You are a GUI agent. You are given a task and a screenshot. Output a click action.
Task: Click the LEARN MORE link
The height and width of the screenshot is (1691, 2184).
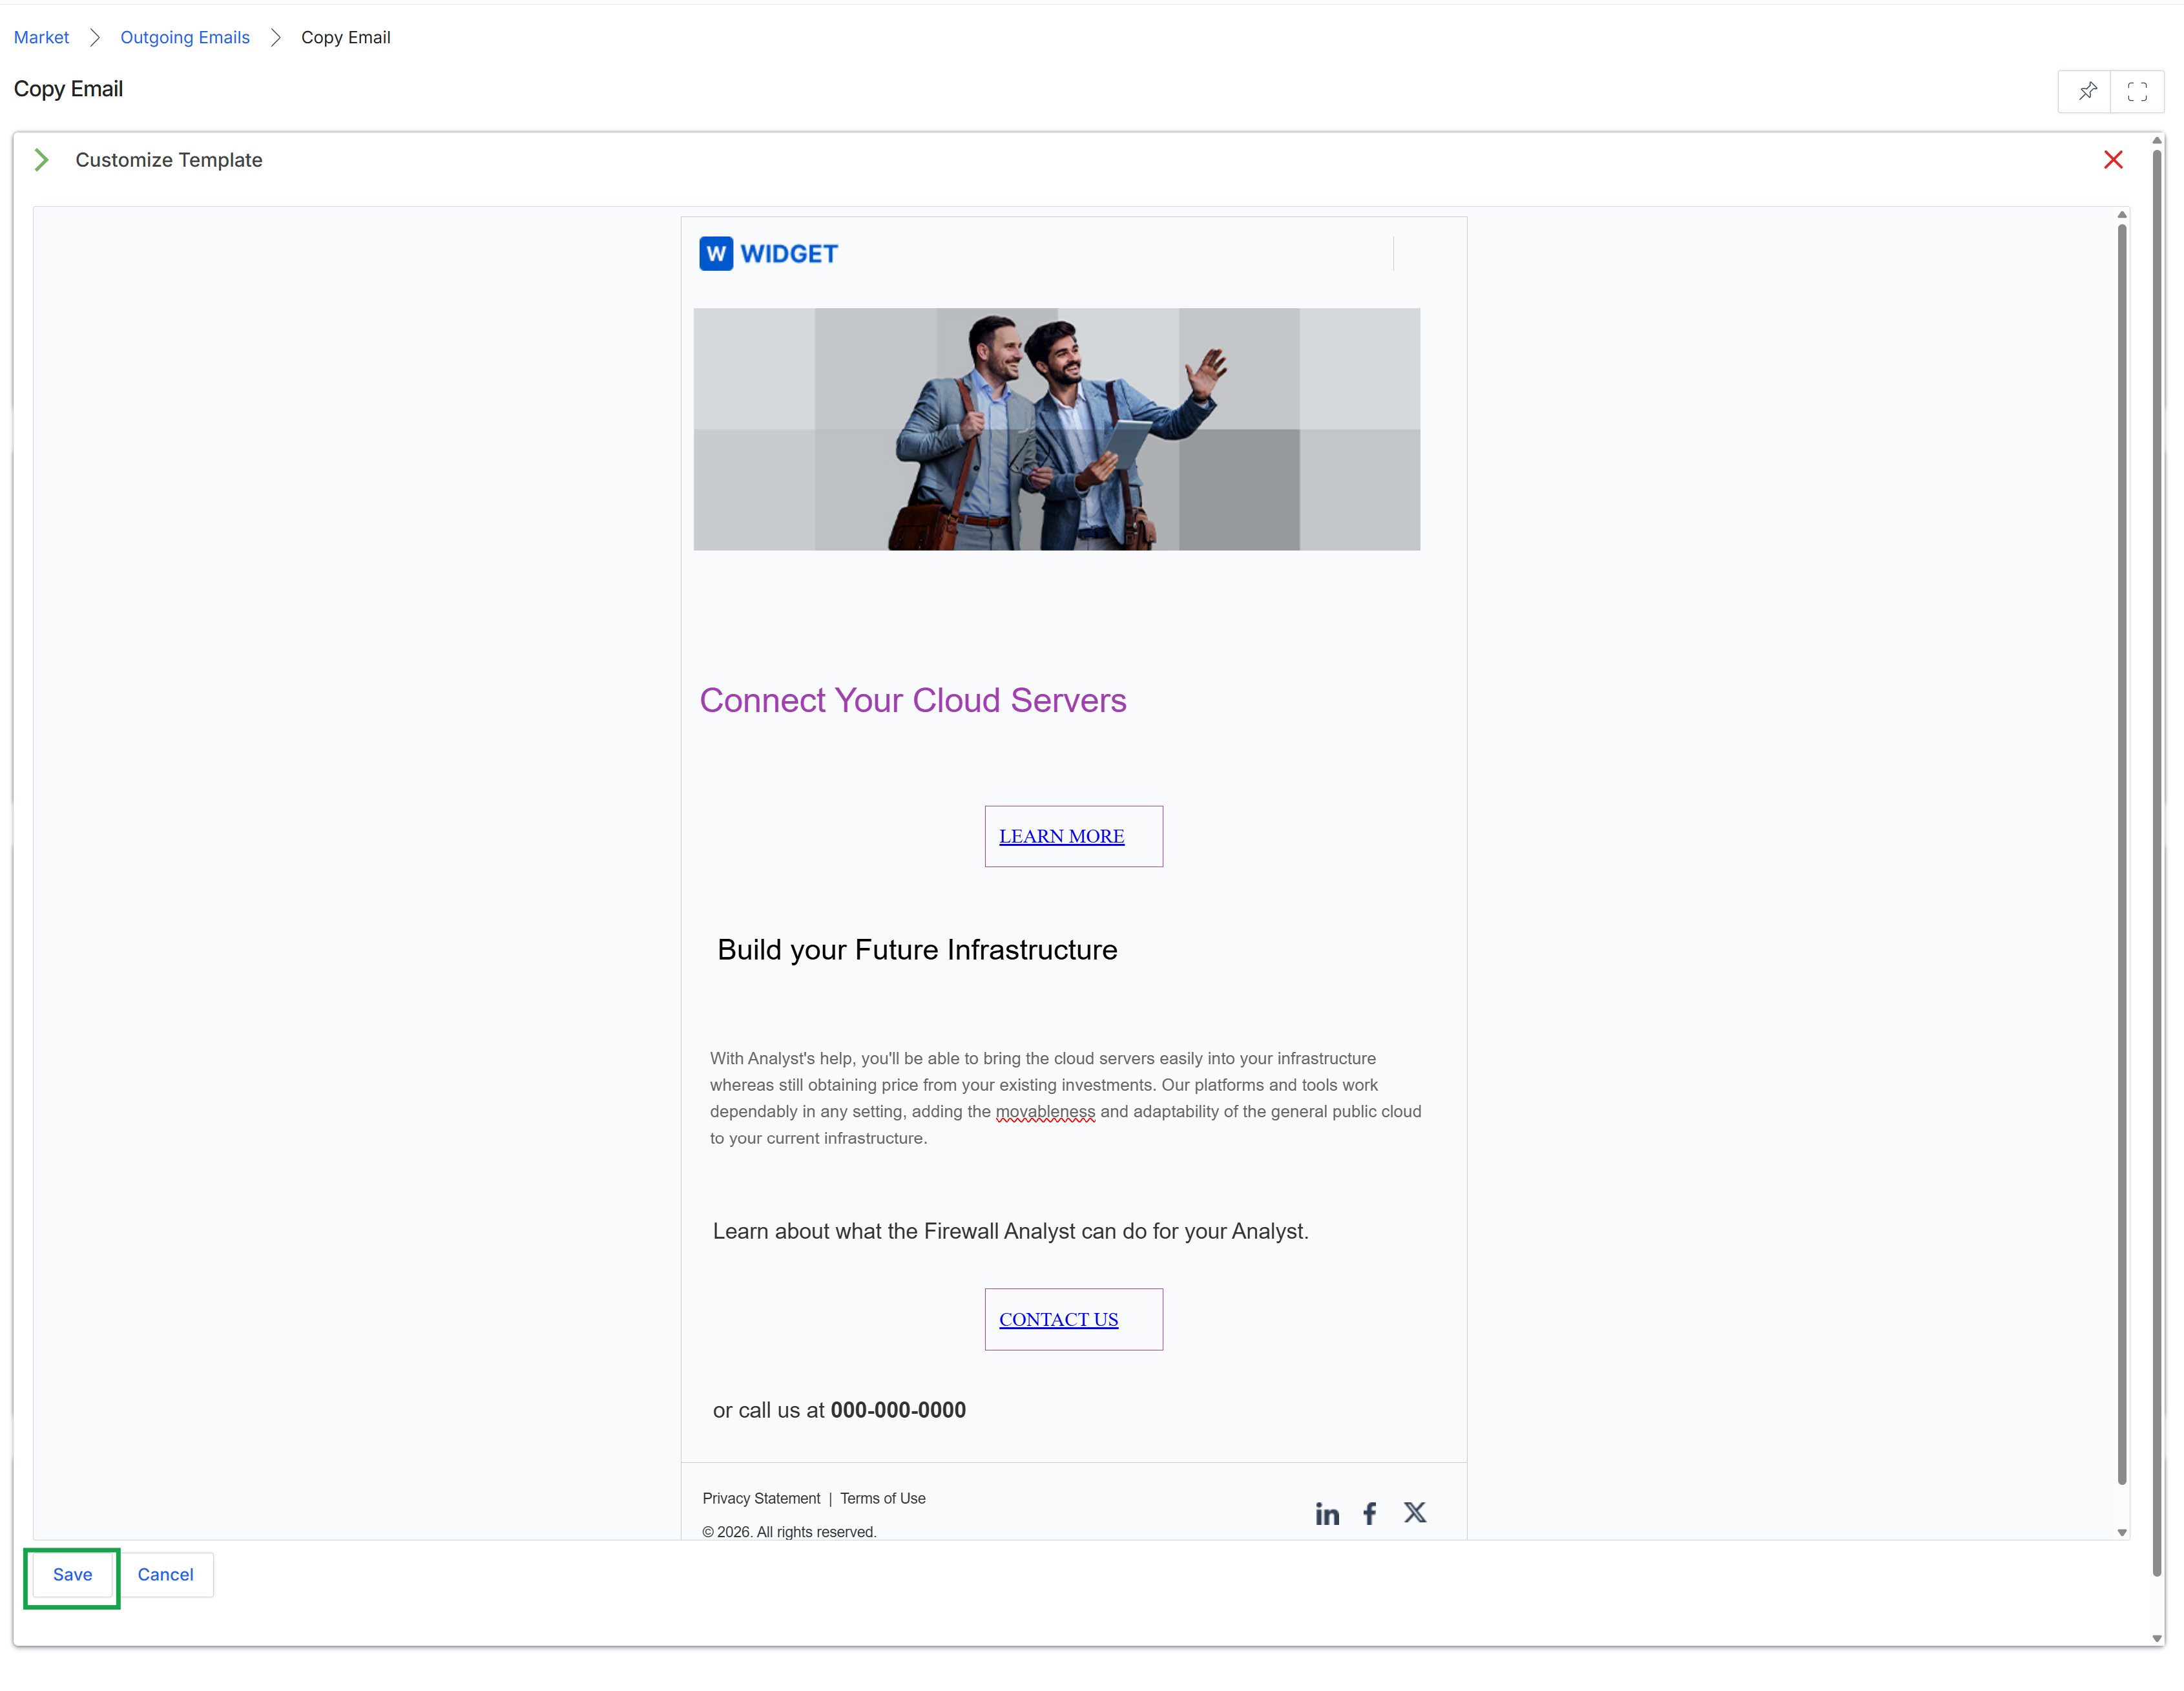[1061, 837]
